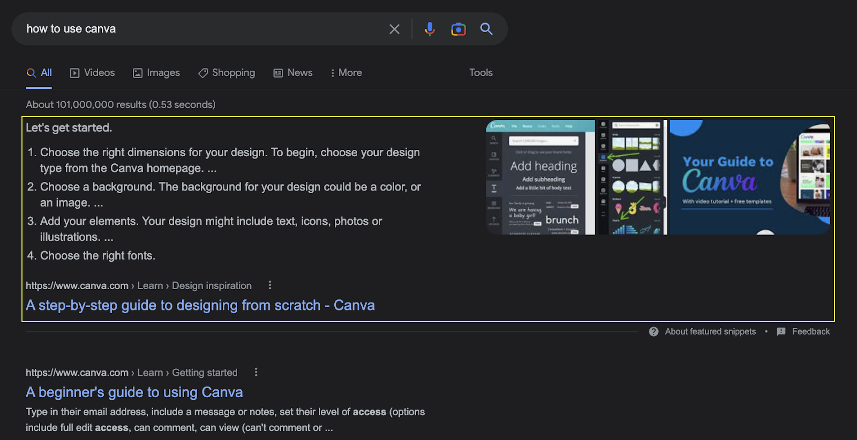Click the 'Type in their email address' result description

pos(225,420)
